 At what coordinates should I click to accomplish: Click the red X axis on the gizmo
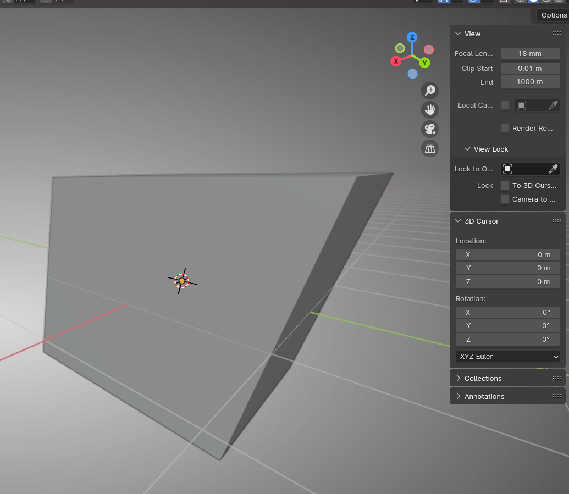click(x=396, y=61)
